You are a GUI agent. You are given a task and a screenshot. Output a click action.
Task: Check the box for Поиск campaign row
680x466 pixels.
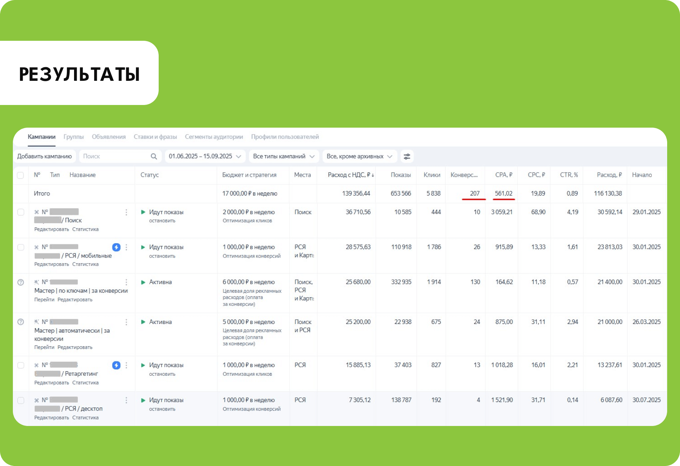[x=21, y=212]
